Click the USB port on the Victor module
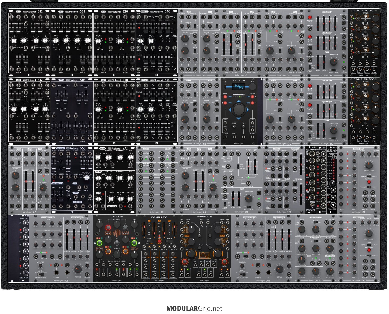389x314 pixels. click(226, 87)
